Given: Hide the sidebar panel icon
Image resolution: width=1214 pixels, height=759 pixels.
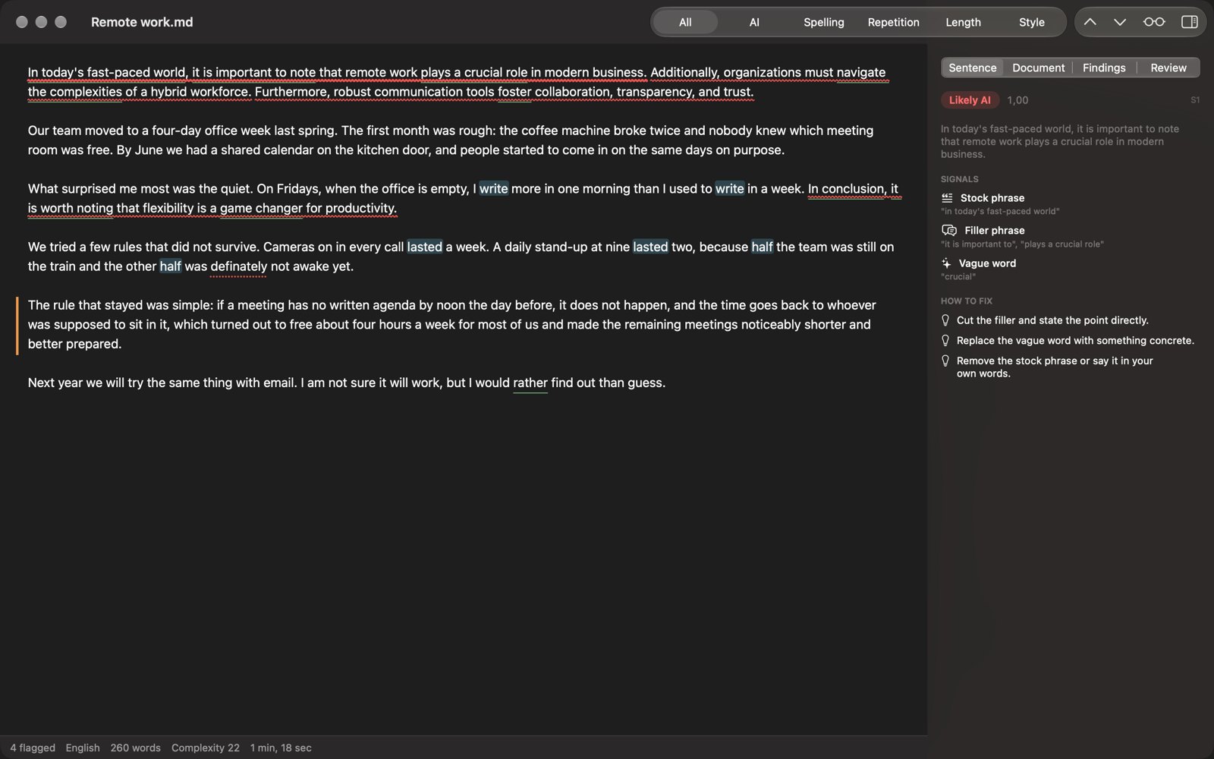Looking at the screenshot, I should tap(1190, 22).
